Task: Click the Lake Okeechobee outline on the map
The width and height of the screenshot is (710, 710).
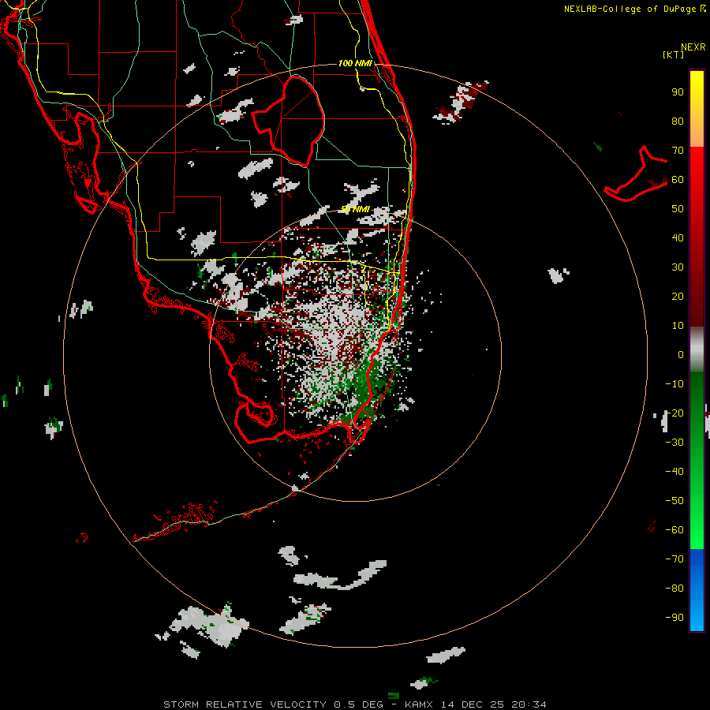Action: (x=288, y=121)
